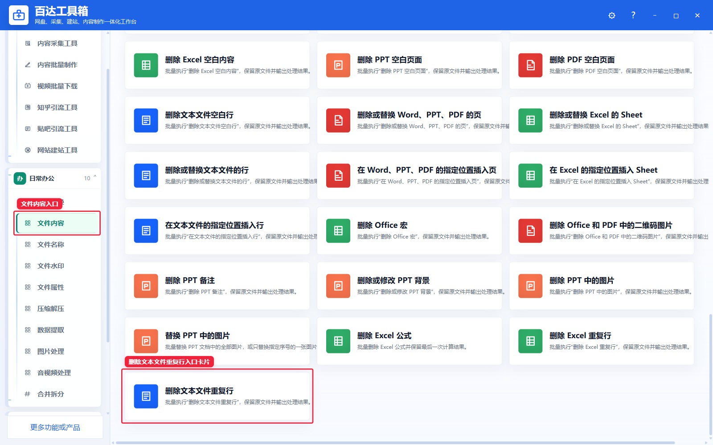Click the 删除或修改 PPT 背景 card title
This screenshot has height=445, width=713.
click(x=393, y=280)
